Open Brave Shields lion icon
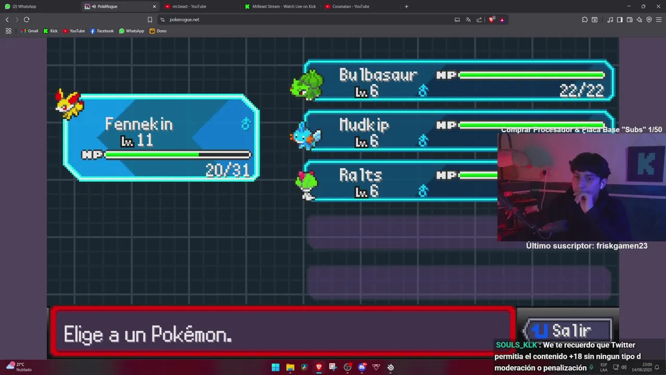 click(x=492, y=19)
